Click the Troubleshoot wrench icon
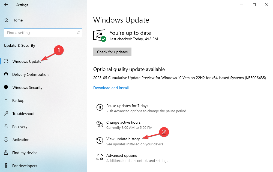The width and height of the screenshot is (273, 172). point(6,113)
